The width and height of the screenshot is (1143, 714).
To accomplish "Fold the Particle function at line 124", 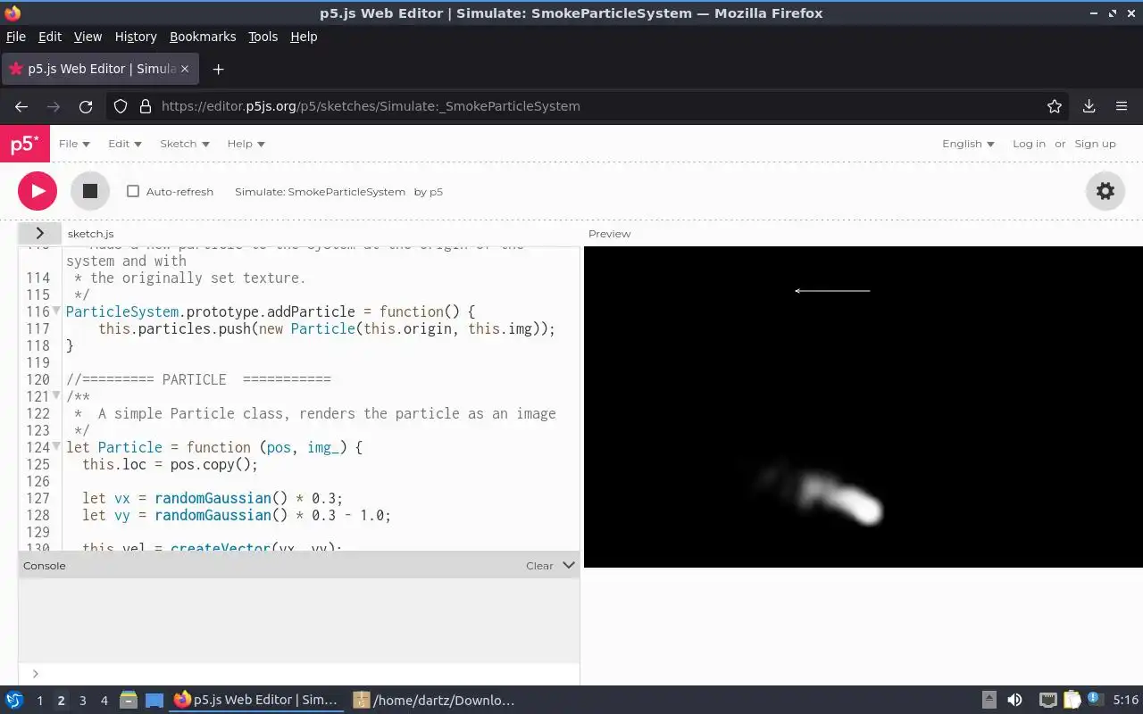I will click(56, 446).
